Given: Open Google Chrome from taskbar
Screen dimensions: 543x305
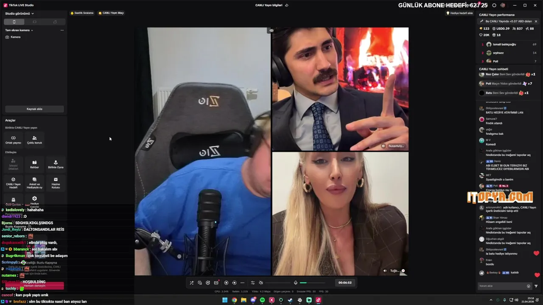Looking at the screenshot, I should tap(234, 300).
